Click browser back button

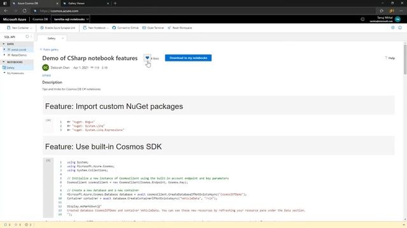tap(6, 11)
